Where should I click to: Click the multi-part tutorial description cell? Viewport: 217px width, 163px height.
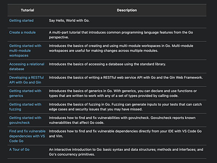tap(121, 35)
